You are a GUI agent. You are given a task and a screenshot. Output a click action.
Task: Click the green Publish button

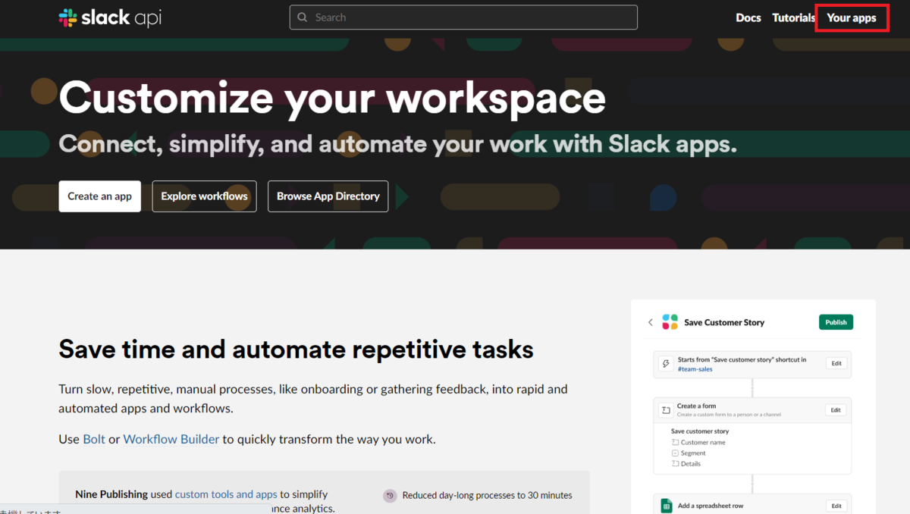tap(836, 322)
